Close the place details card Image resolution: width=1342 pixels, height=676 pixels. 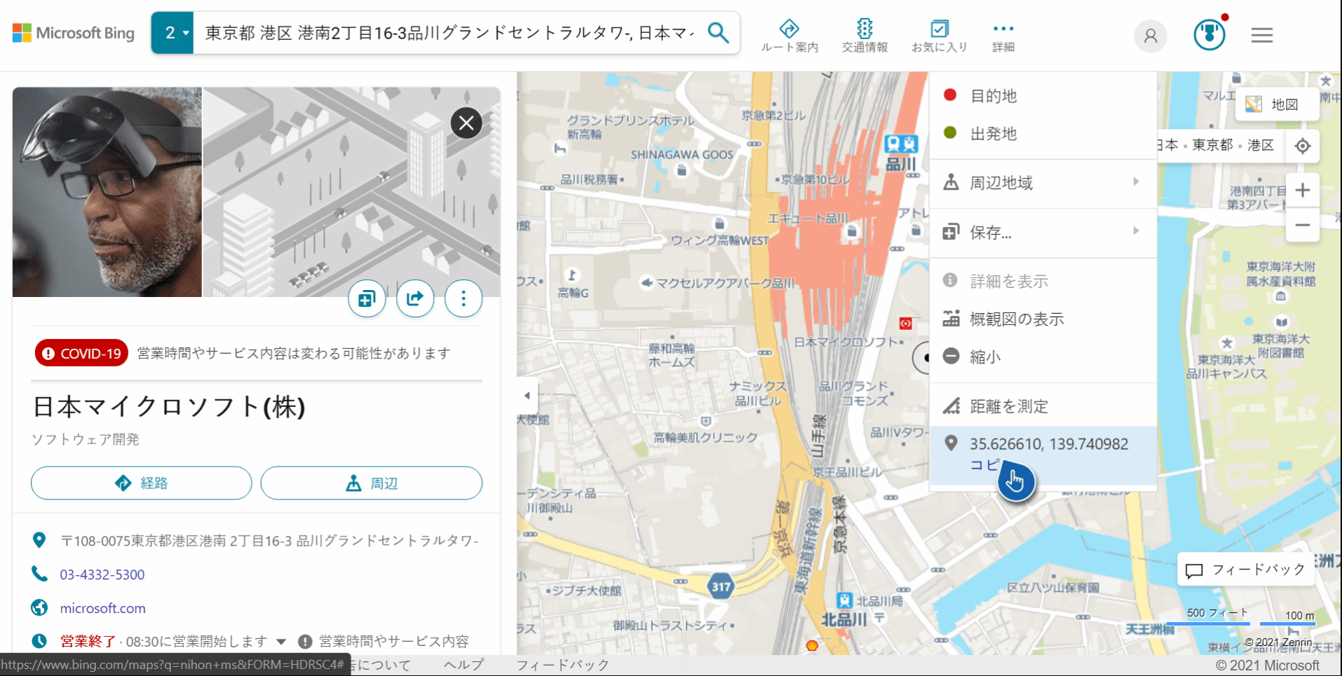(466, 123)
